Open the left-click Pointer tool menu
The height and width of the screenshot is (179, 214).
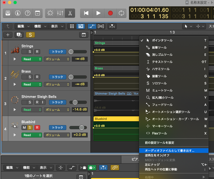click(188, 26)
